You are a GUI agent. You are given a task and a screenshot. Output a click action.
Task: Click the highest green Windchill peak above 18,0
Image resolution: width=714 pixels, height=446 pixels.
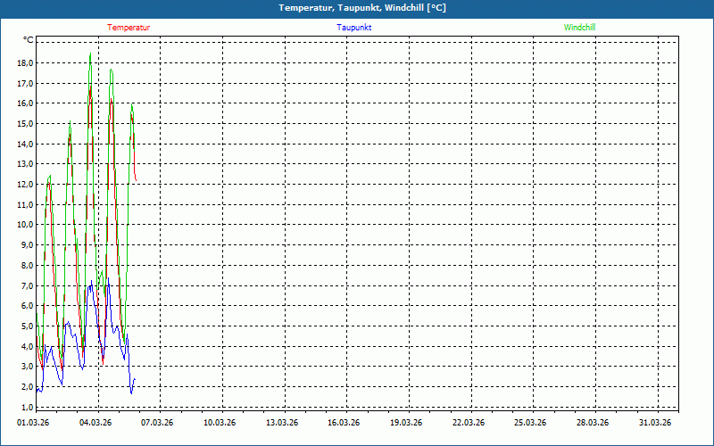91,54
